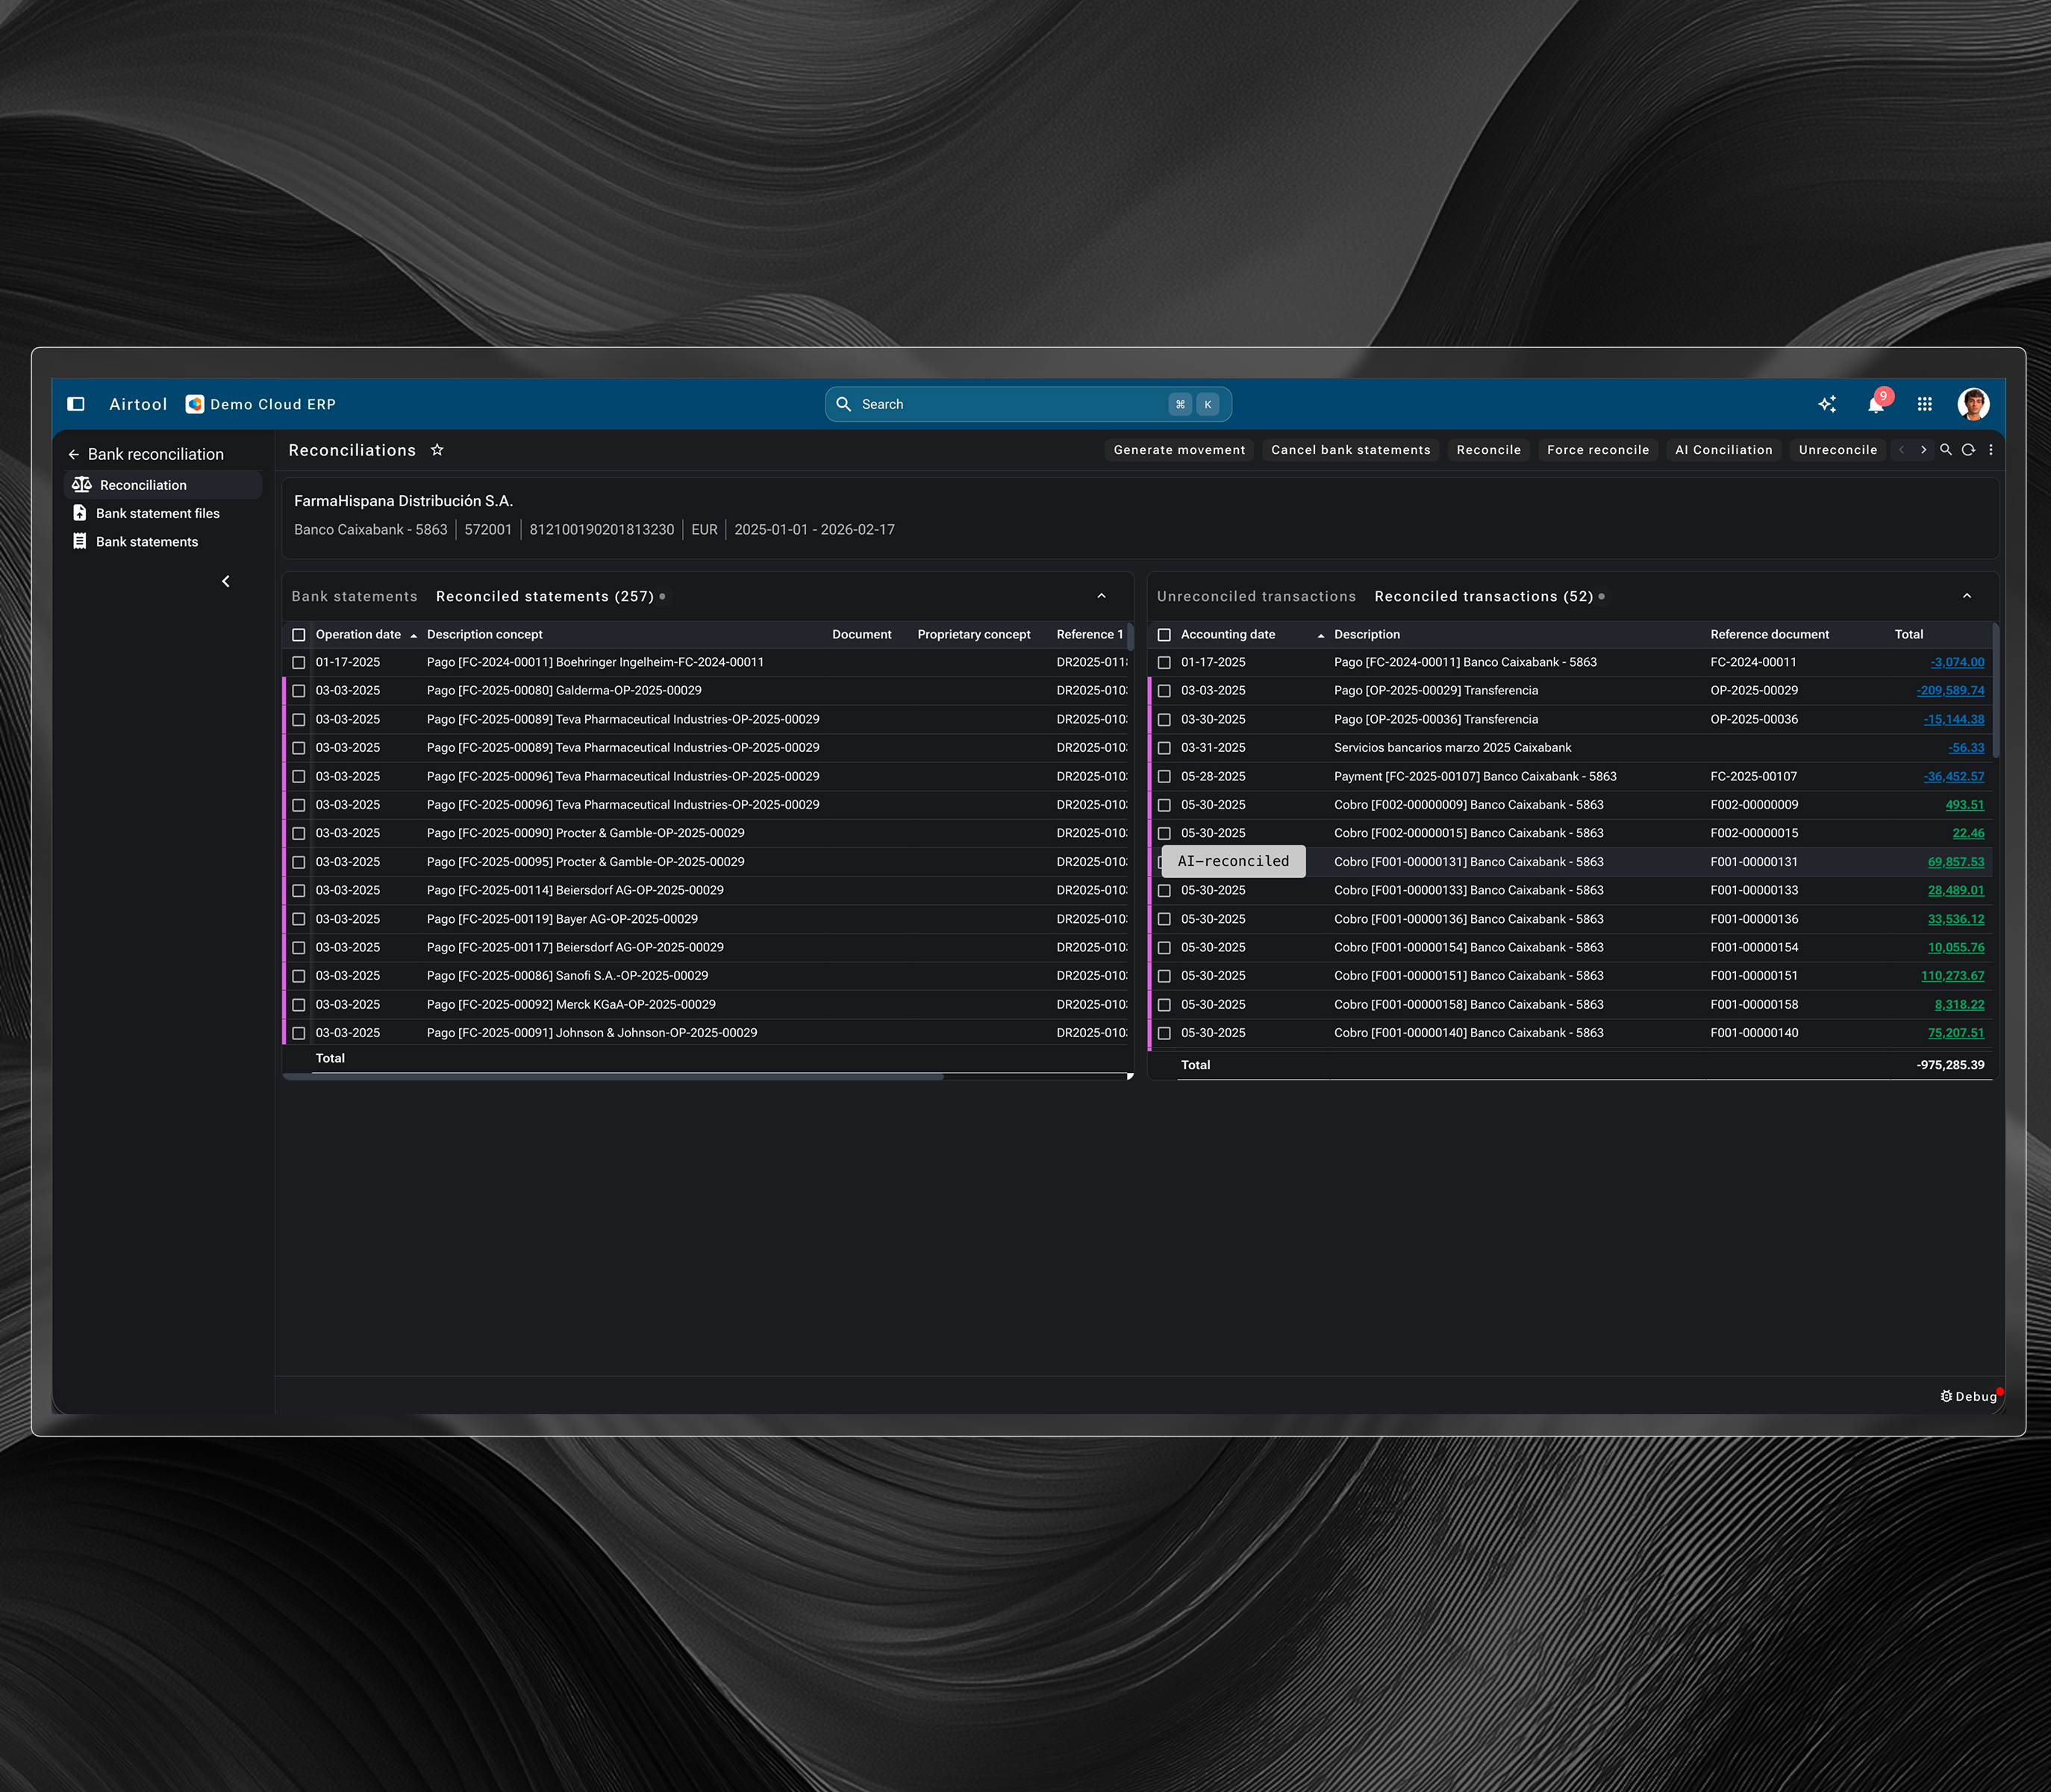Viewport: 2051px width, 1792px height.
Task: Open the apps grid launcher
Action: (1925, 404)
